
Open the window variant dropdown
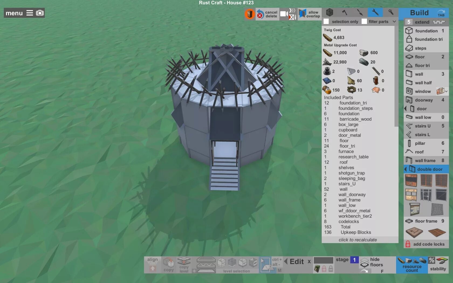(x=442, y=91)
